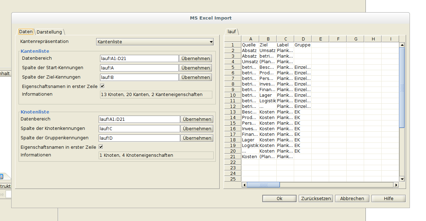Focus the Kantenliste Datenbereich field
This screenshot has height=221, width=426.
(x=139, y=58)
